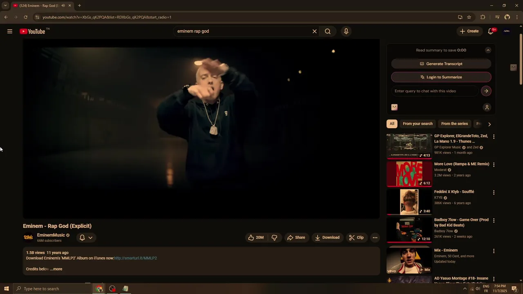
Task: Open tab search dropdown arrow
Action: click(5, 6)
